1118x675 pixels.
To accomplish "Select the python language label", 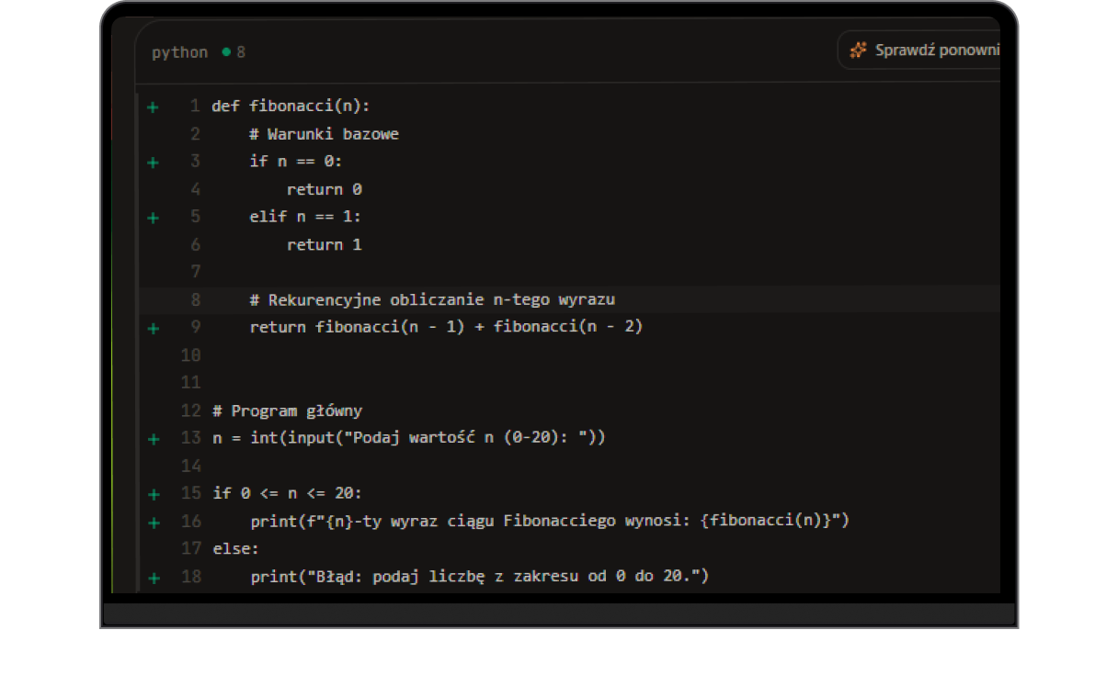I will coord(180,52).
